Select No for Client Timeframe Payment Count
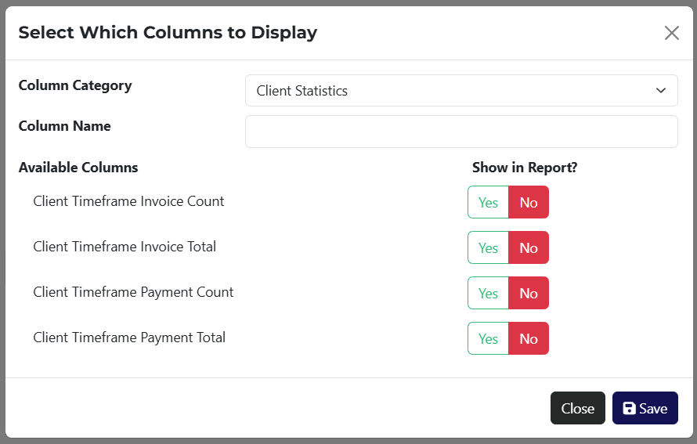The width and height of the screenshot is (697, 444). pyautogui.click(x=529, y=293)
